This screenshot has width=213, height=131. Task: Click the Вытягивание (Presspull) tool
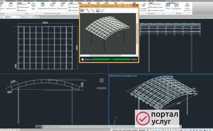(x=23, y=7)
